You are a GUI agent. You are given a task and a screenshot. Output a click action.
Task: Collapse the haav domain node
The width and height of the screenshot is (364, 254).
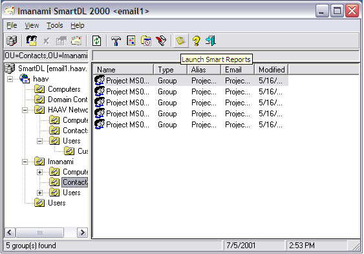[10, 79]
